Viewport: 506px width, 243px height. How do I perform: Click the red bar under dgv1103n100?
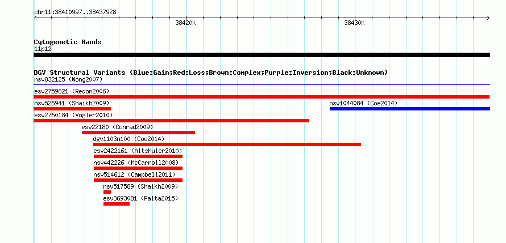pyautogui.click(x=227, y=144)
